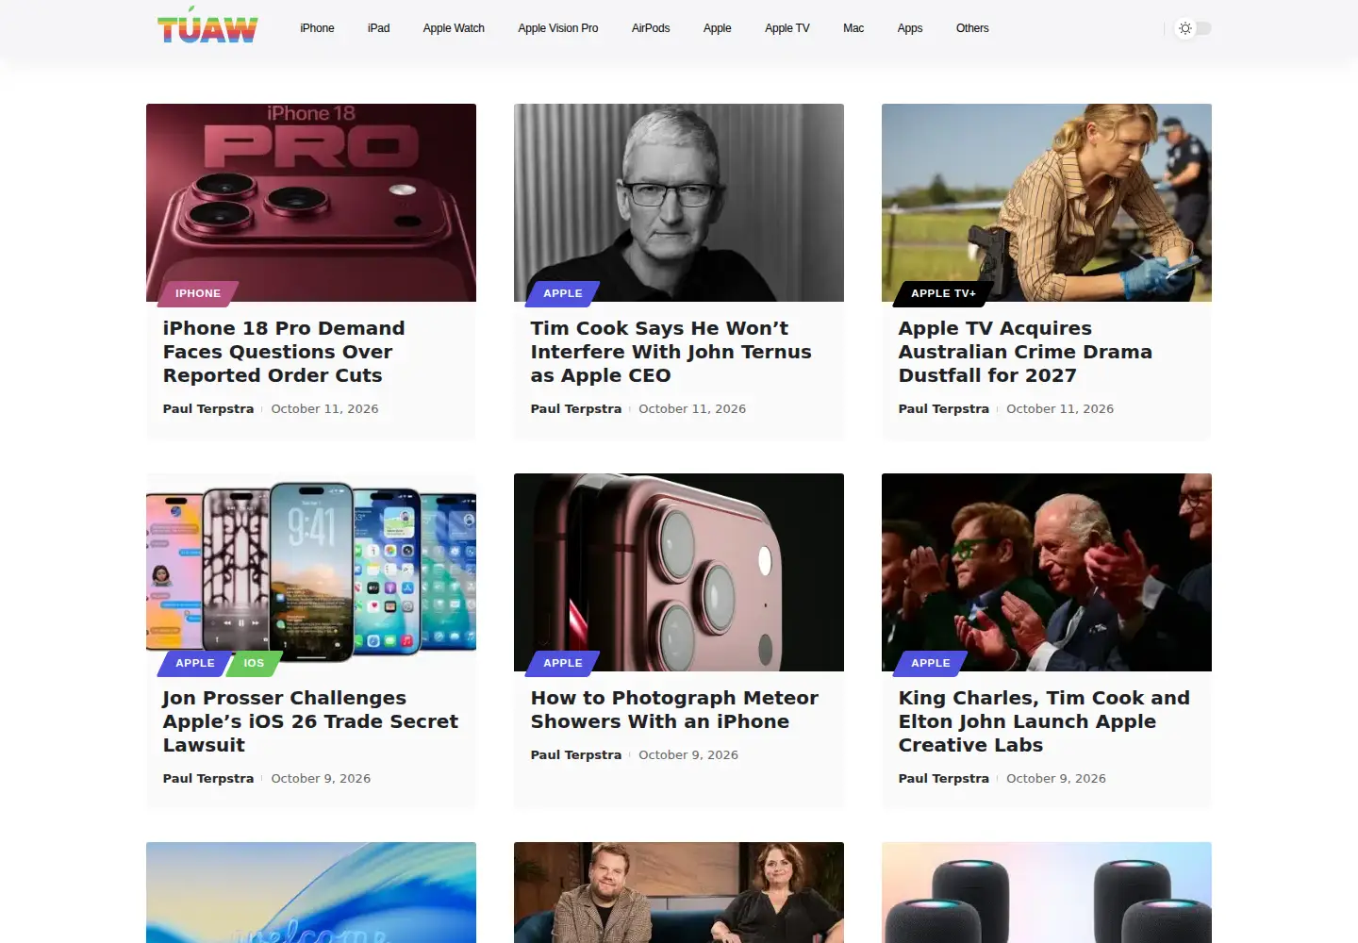Click APPLE tag on Tim Cook article

tap(563, 293)
